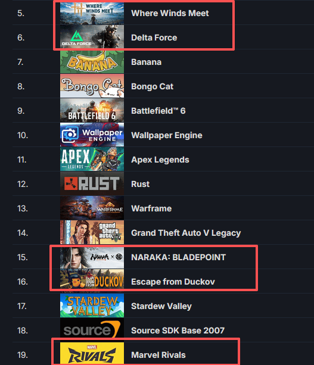Click the Grand Theft Auto V Legacy title

186,233
